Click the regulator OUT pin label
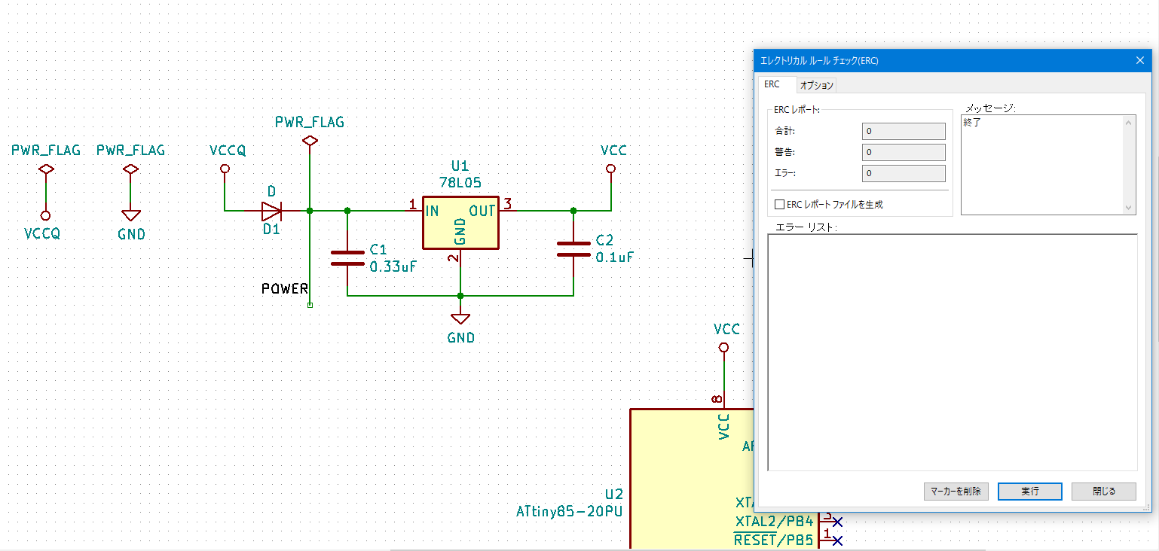Image resolution: width=1159 pixels, height=551 pixels. click(x=482, y=210)
